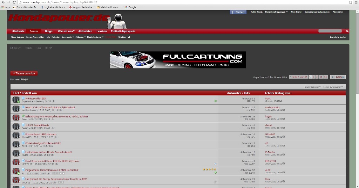Screen dimensions: 359x188
Task: Click the five-star rating on Felgenbreite thread
Action: pyautogui.click(x=210, y=169)
